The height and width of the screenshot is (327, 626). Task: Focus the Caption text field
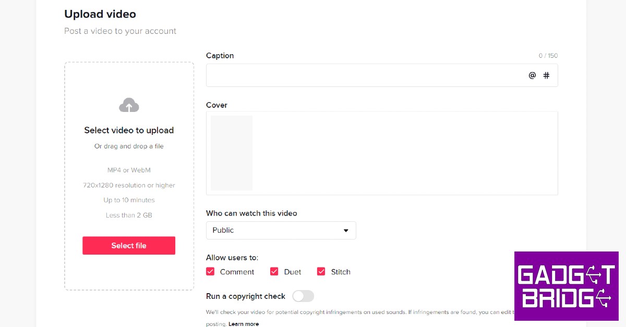[x=365, y=76]
